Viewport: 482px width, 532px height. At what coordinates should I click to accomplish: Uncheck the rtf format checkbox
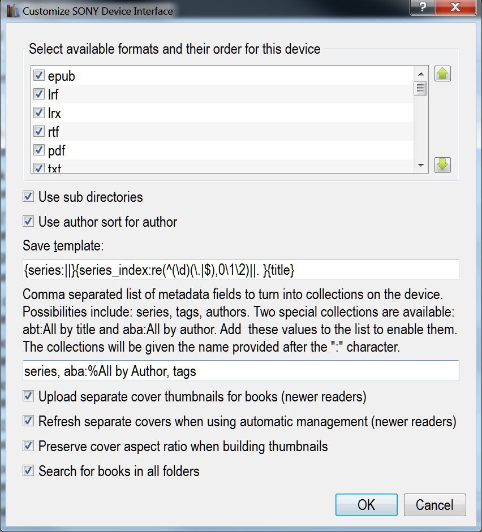[39, 132]
